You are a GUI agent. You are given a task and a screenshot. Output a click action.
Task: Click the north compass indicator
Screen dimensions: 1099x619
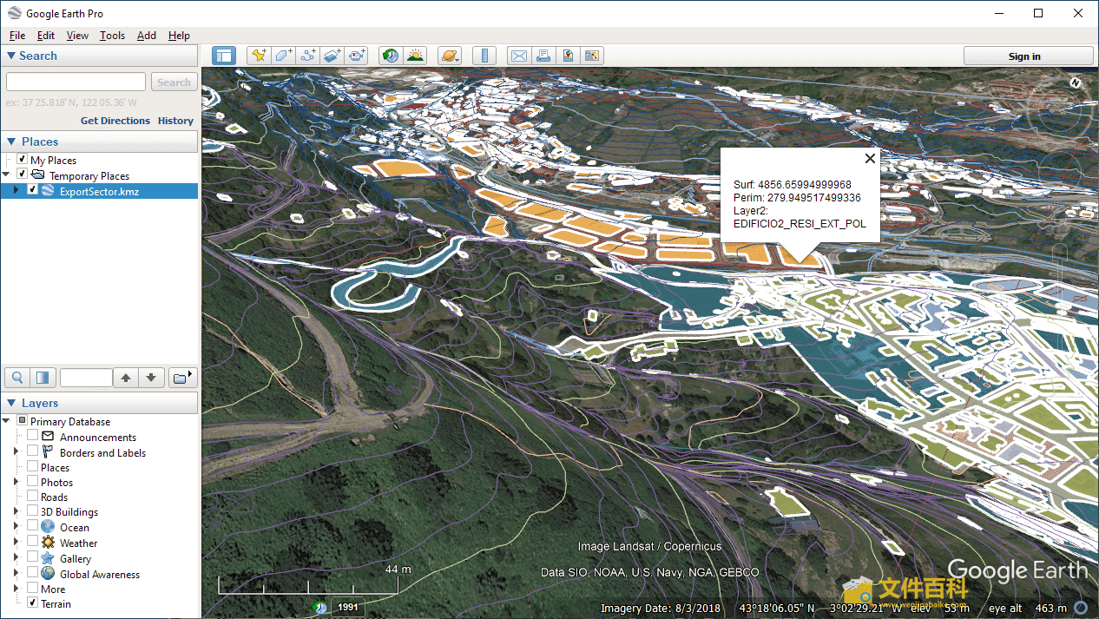point(1076,82)
